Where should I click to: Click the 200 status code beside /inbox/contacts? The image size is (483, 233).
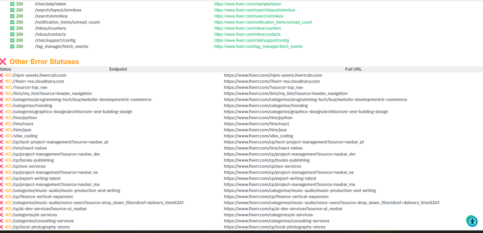click(19, 34)
